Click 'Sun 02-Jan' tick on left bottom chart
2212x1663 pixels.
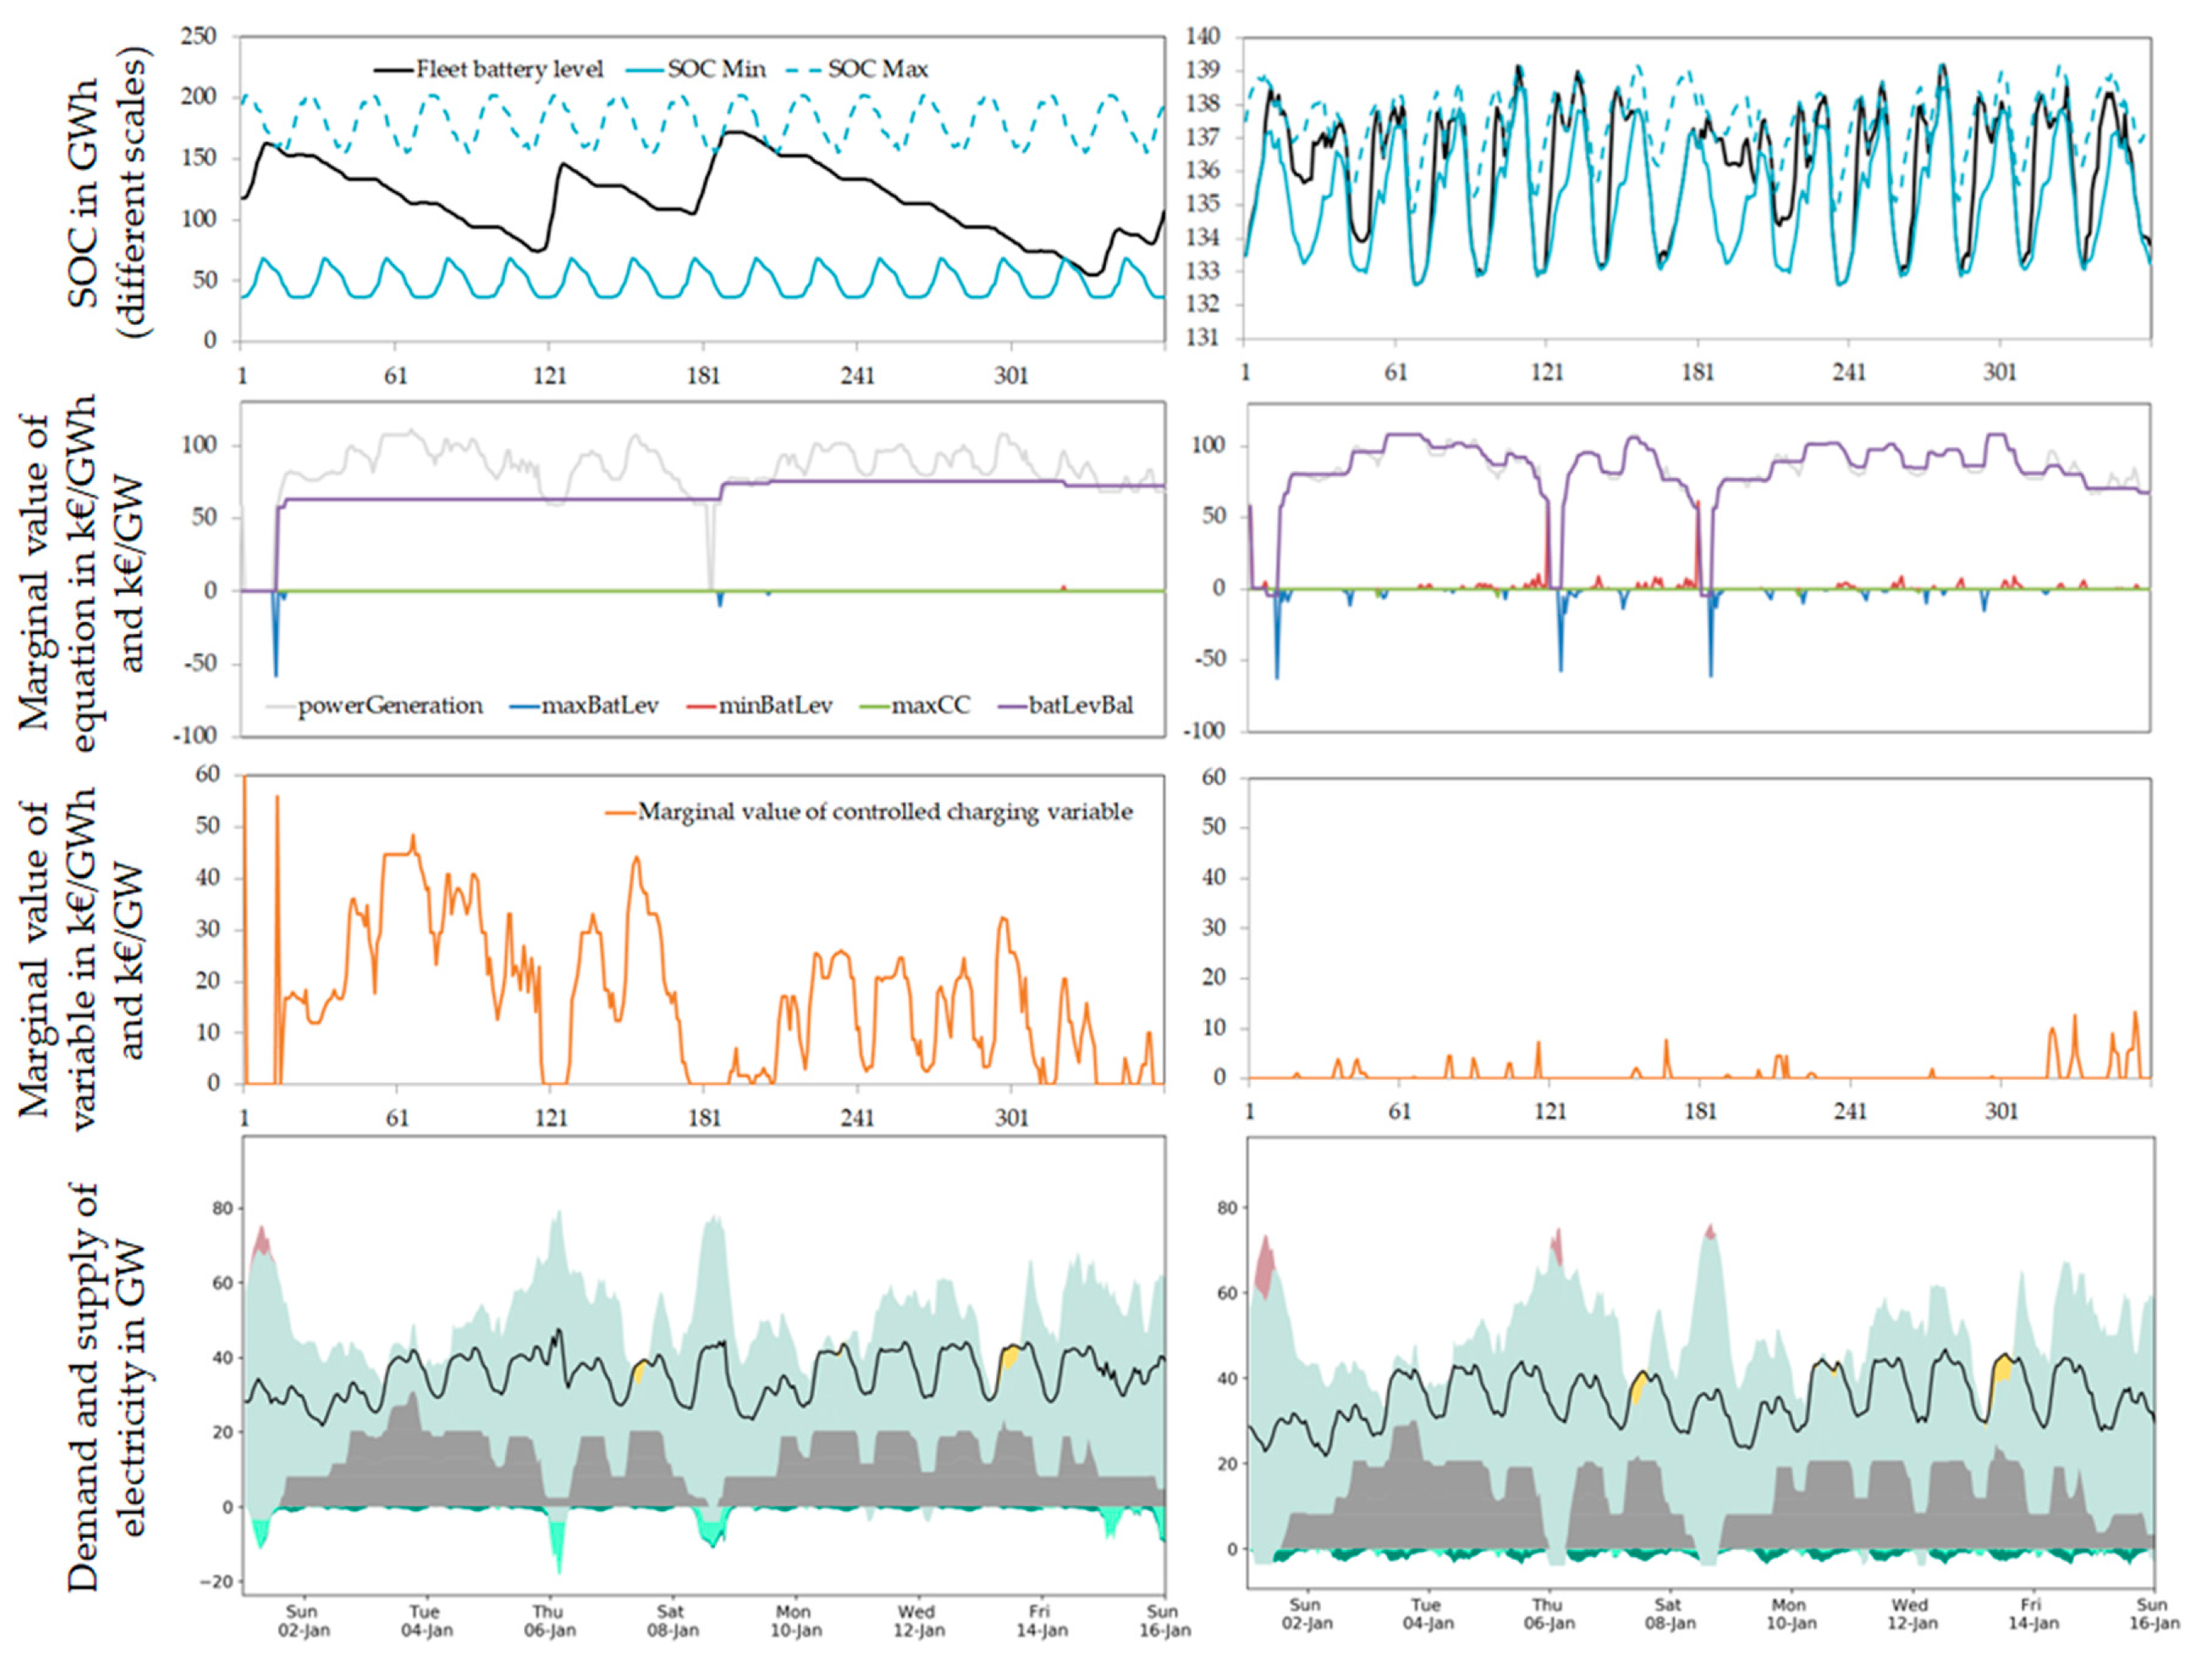coord(302,1620)
